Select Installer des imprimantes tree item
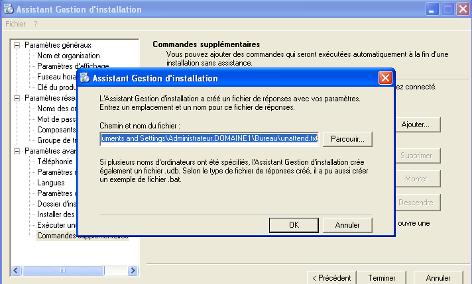Screen dimensions: 472x284 tap(56, 214)
